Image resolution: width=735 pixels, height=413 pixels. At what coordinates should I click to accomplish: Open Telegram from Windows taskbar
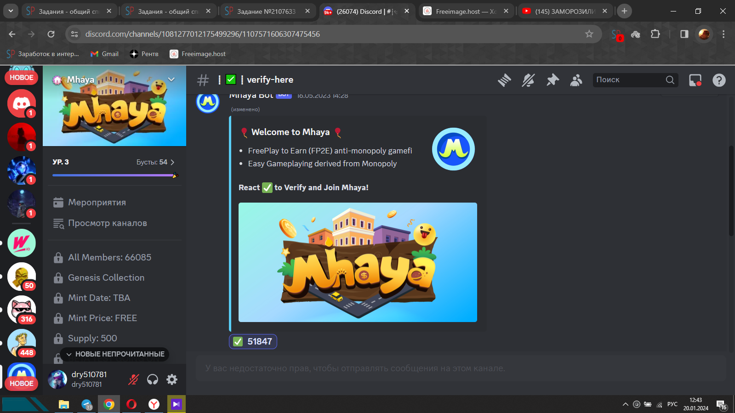86,404
